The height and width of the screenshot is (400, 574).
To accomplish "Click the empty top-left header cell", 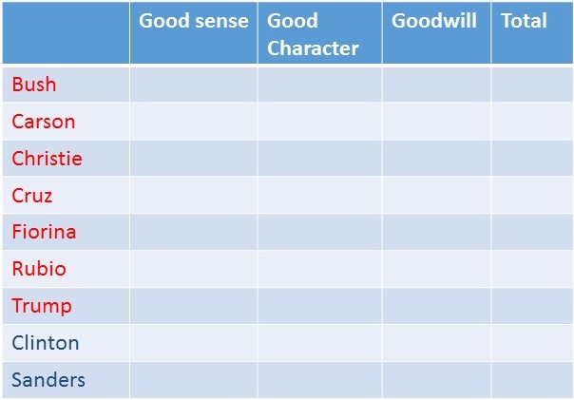I will point(66,34).
